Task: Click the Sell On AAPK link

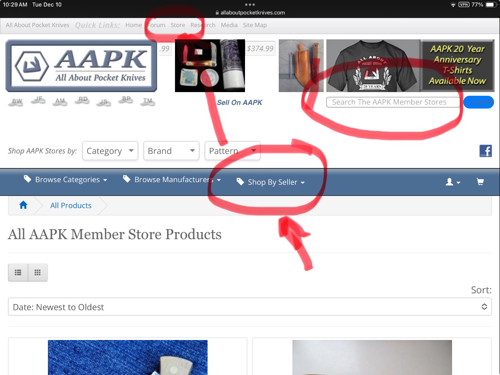Action: pos(240,102)
